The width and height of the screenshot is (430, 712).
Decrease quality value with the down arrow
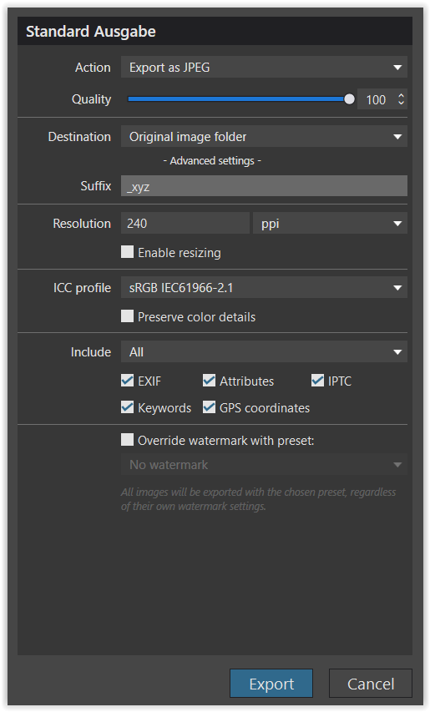(401, 103)
